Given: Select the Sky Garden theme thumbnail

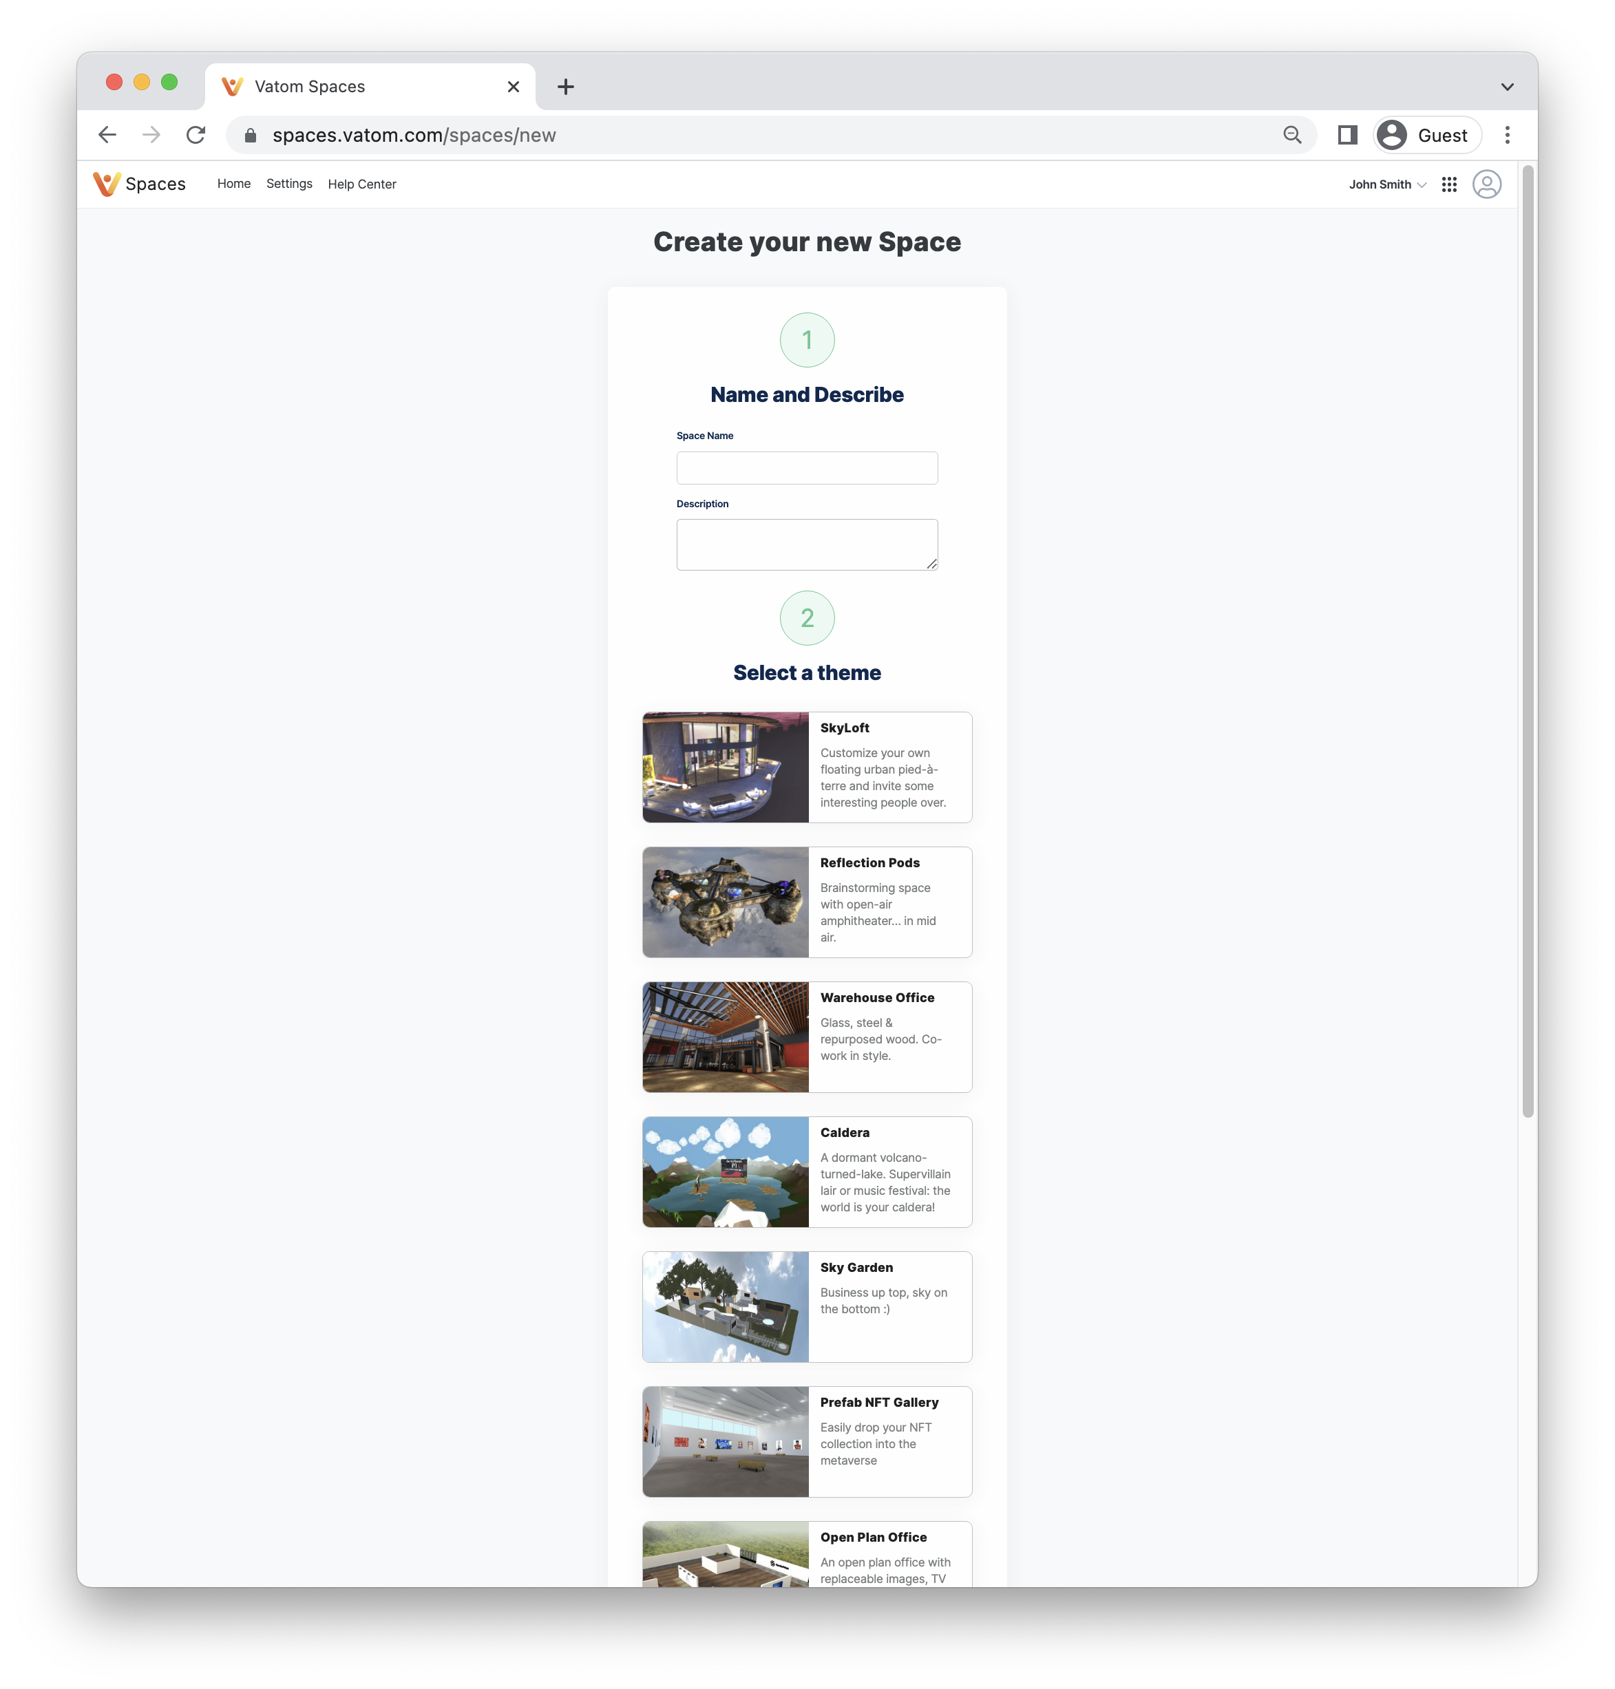Looking at the screenshot, I should coord(726,1307).
